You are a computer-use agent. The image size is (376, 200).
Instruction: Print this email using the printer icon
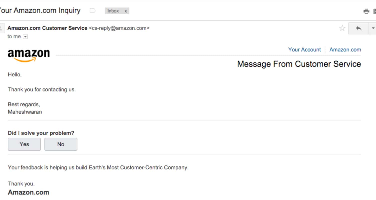tap(366, 11)
